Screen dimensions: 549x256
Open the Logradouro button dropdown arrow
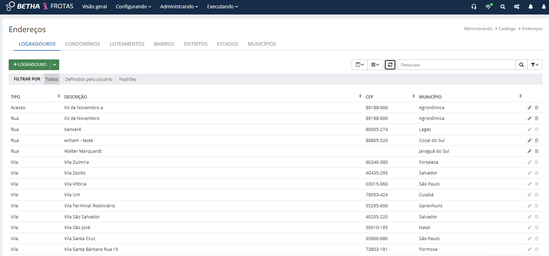(55, 65)
